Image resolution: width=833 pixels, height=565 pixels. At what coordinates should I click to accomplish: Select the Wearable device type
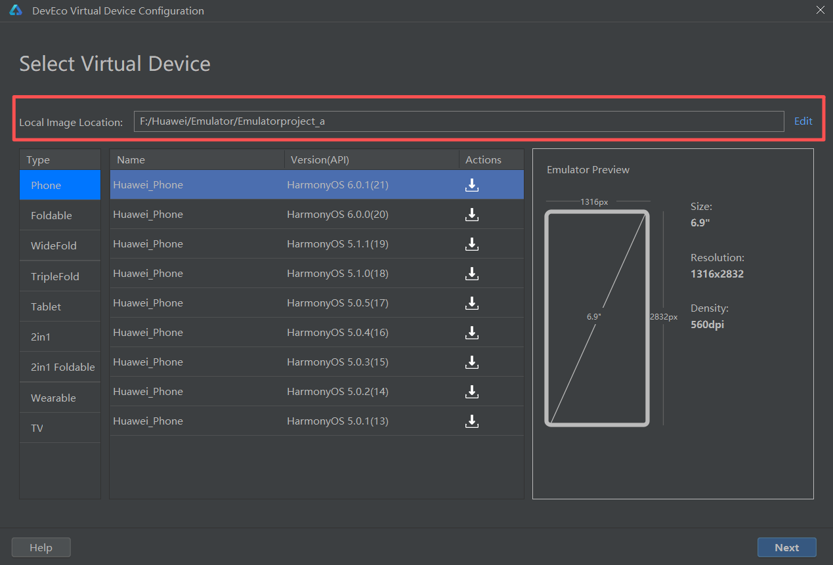click(x=60, y=398)
